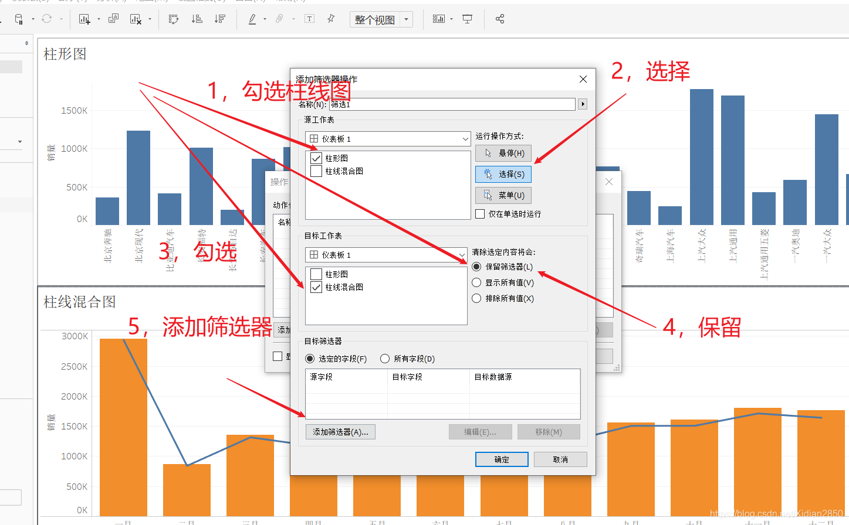Click the swap rows and columns icon
This screenshot has width=849, height=525.
[x=173, y=19]
